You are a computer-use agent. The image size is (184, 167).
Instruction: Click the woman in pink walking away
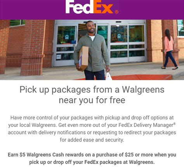(x=169, y=49)
